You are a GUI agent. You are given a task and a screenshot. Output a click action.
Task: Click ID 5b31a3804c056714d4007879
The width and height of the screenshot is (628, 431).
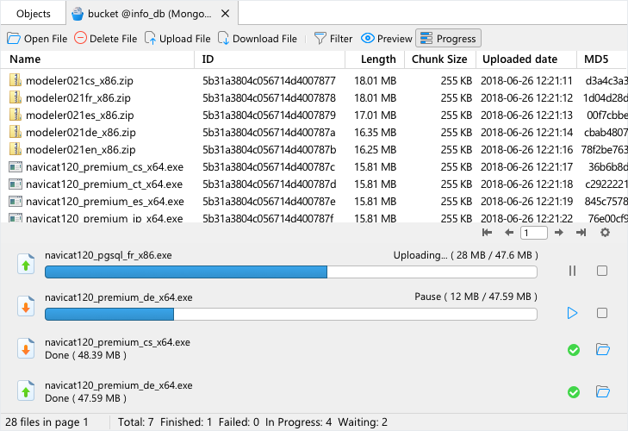[269, 115]
